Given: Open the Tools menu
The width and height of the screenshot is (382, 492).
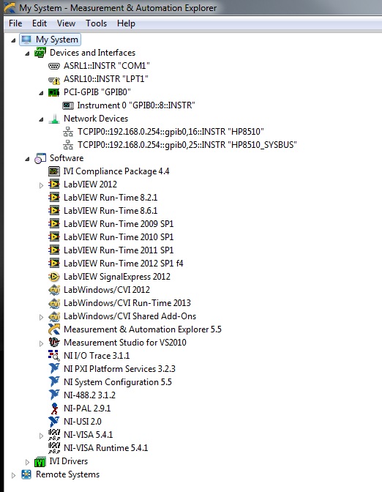Looking at the screenshot, I should (x=97, y=23).
